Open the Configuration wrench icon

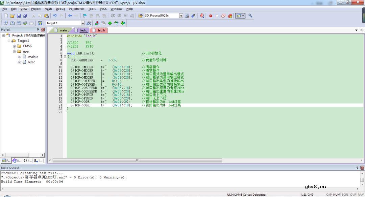tap(250, 16)
